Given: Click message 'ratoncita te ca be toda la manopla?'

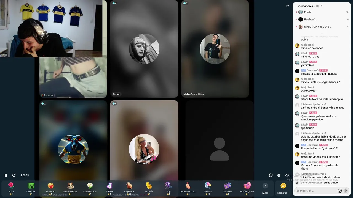Looking at the screenshot, I should pos(322,99).
